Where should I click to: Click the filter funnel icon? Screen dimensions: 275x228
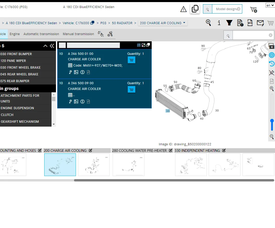click(x=229, y=23)
